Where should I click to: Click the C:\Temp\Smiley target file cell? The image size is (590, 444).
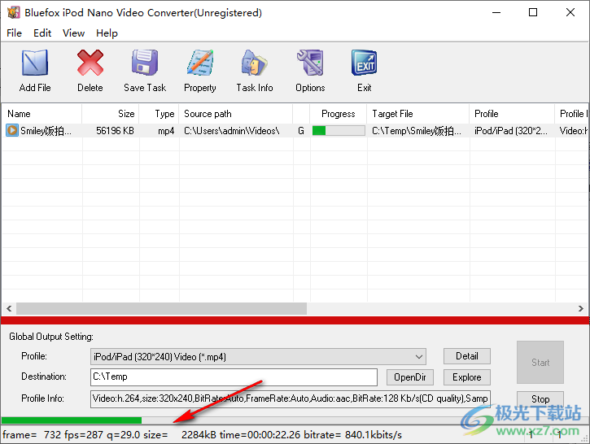417,131
